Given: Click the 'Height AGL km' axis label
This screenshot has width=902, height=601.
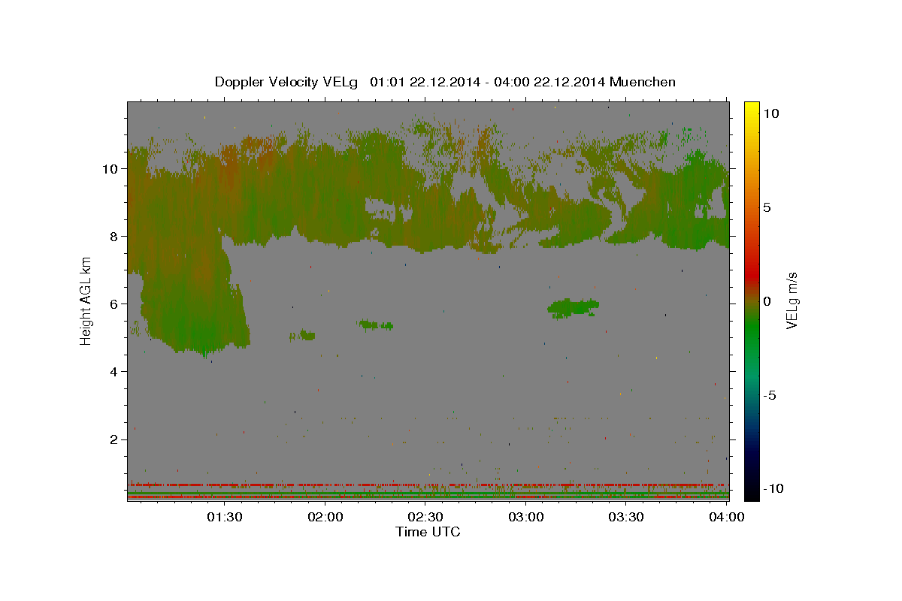Looking at the screenshot, I should (86, 300).
